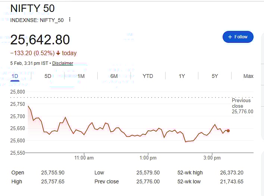Click the NIFTY 50 title heading

click(x=32, y=8)
